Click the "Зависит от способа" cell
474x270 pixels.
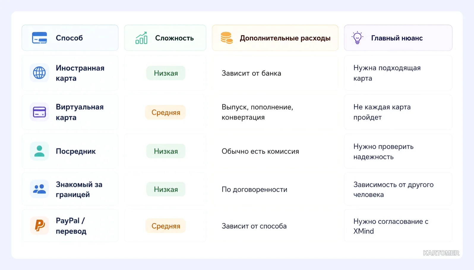pos(254,226)
